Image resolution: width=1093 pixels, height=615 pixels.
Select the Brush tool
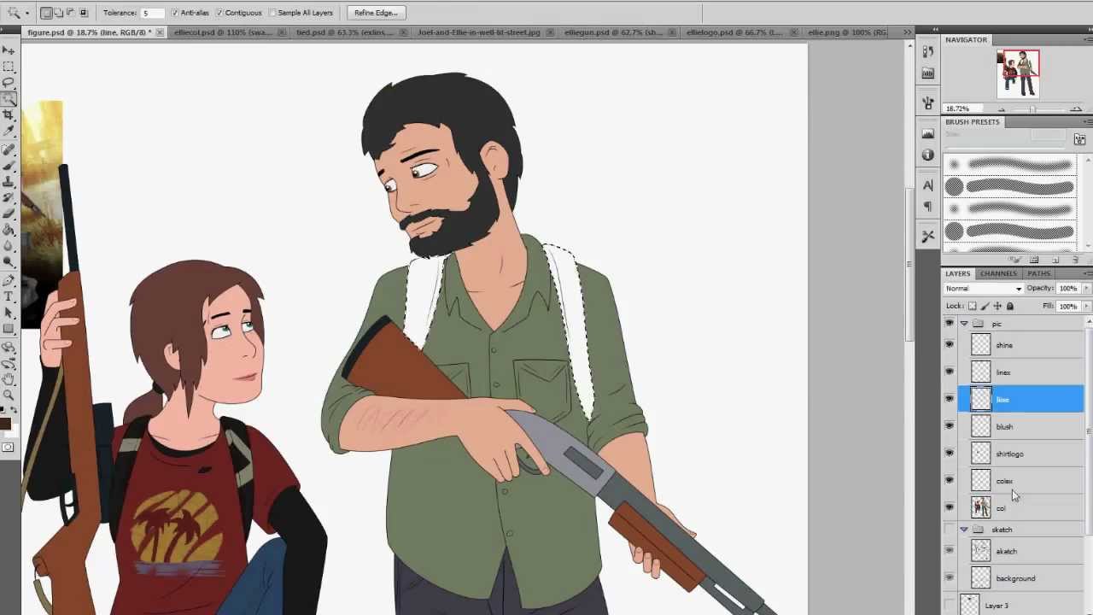pyautogui.click(x=9, y=166)
